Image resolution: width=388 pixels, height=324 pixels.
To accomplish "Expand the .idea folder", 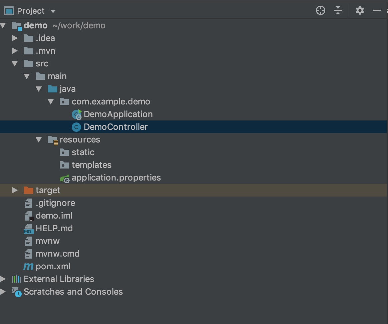I will point(15,38).
